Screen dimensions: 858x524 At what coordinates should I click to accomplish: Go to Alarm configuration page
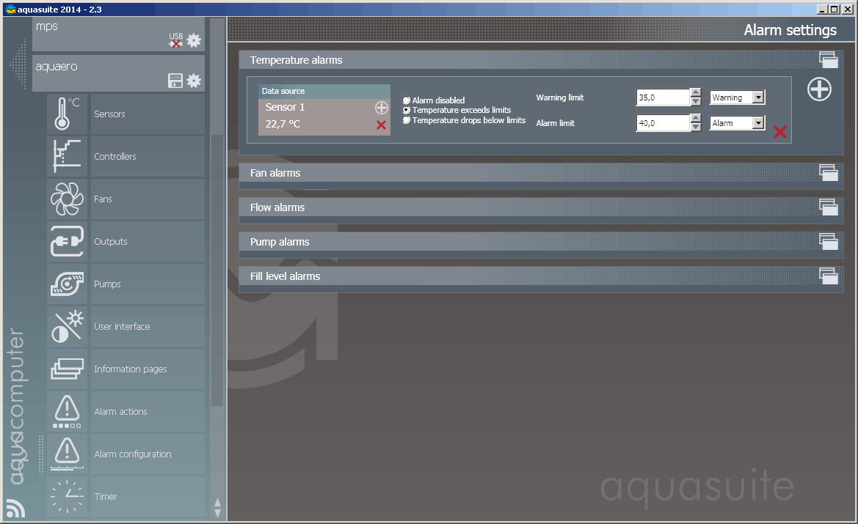[148, 454]
